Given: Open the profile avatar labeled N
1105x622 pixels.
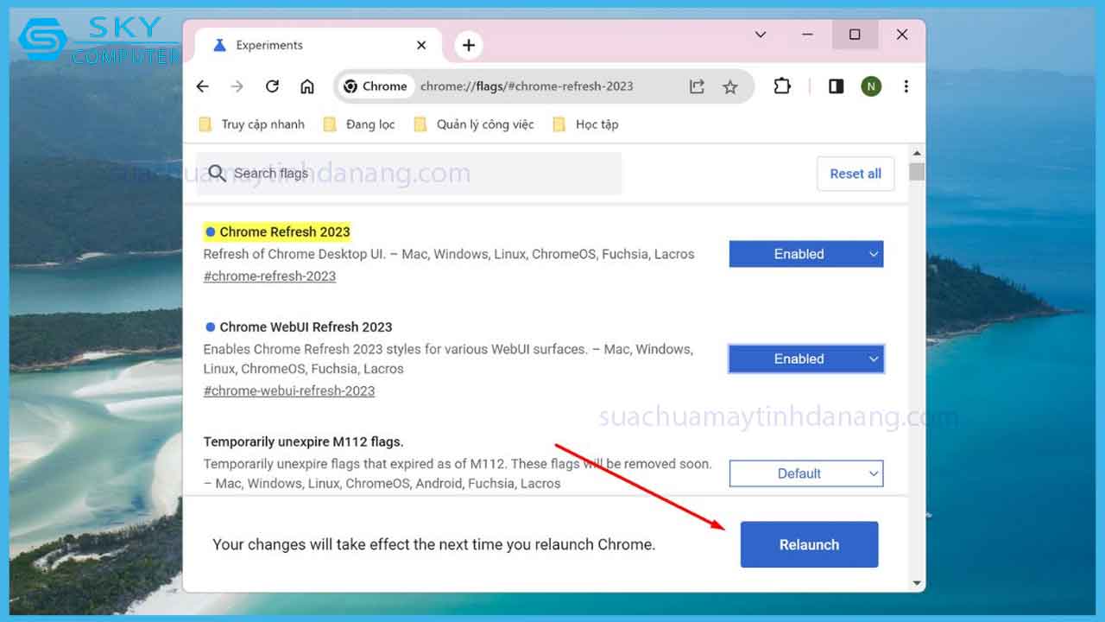Looking at the screenshot, I should click(x=871, y=86).
